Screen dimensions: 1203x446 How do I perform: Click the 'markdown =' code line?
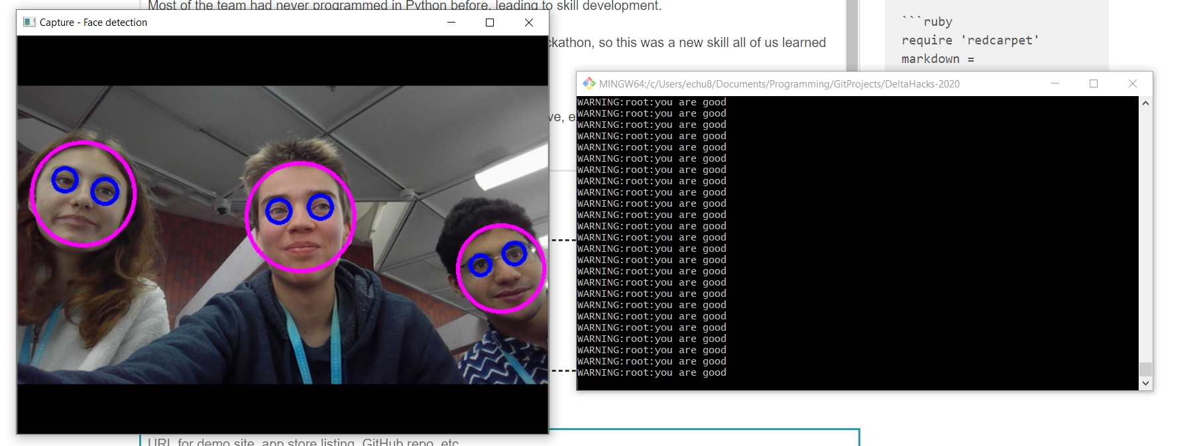point(938,59)
